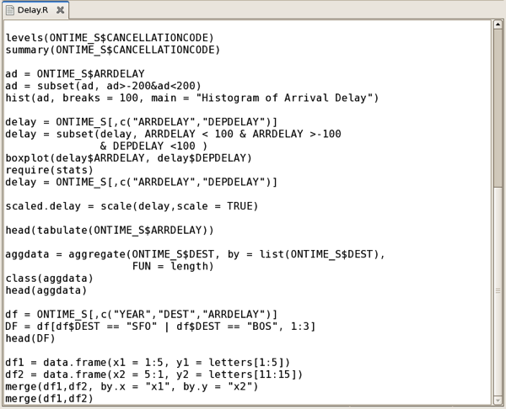Click the aggdata = aggregate( line
This screenshot has height=409, width=506.
click(196, 254)
